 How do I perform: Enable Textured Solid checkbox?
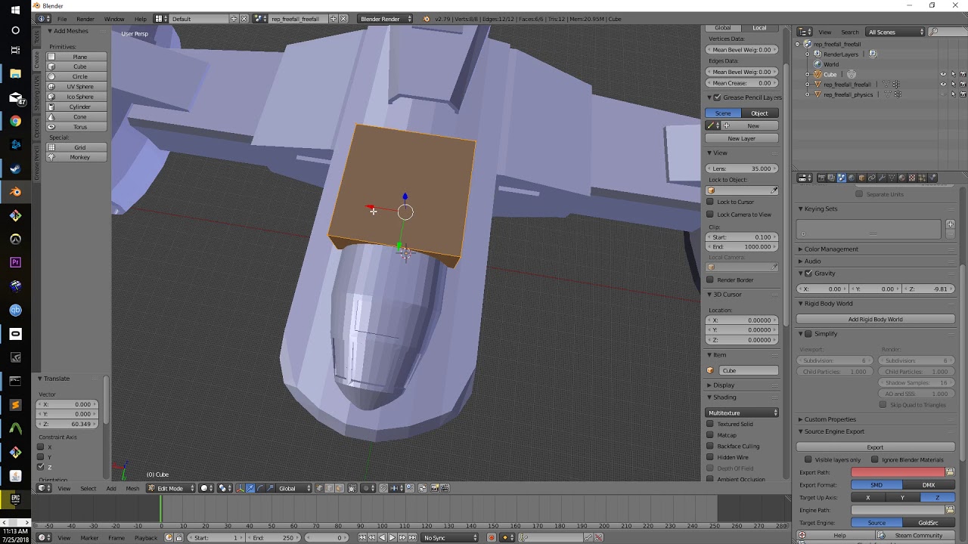click(x=710, y=424)
